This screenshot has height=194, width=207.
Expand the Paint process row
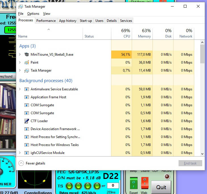point(20,62)
